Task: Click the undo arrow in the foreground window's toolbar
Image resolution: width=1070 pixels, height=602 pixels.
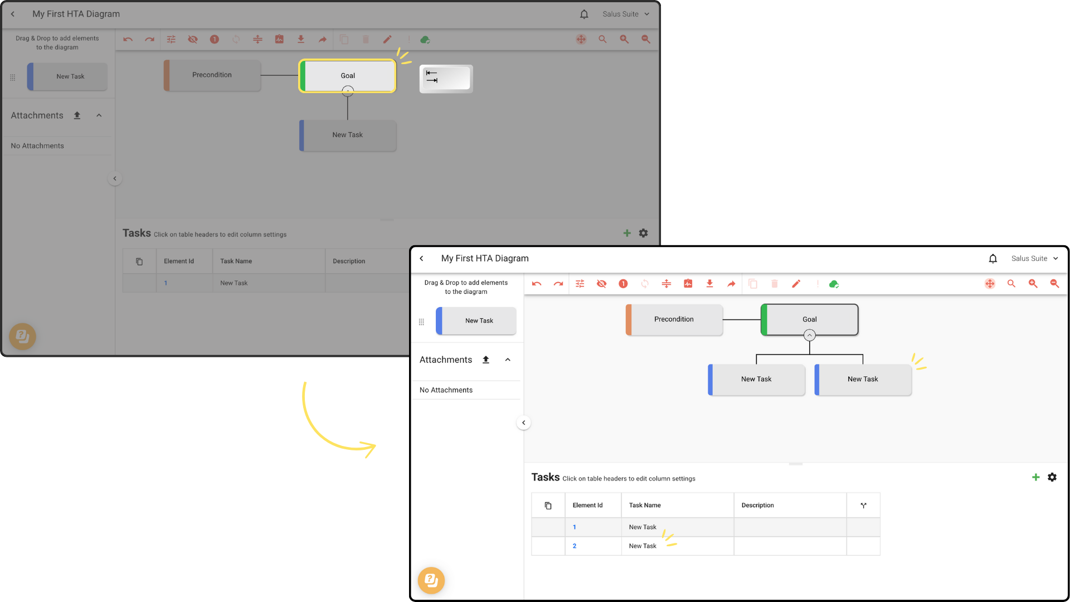Action: click(x=537, y=284)
